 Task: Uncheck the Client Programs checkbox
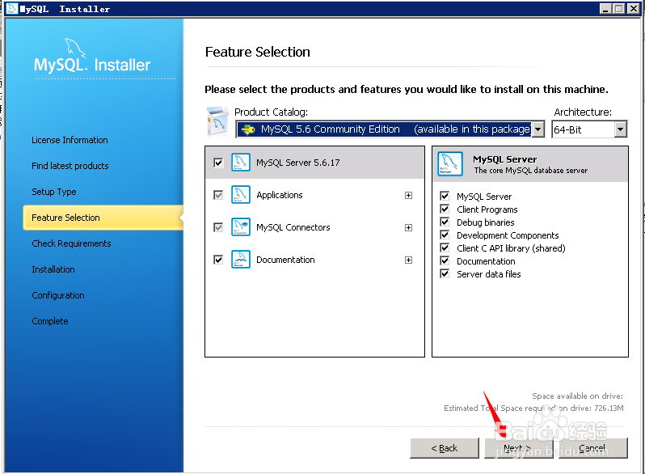(445, 209)
